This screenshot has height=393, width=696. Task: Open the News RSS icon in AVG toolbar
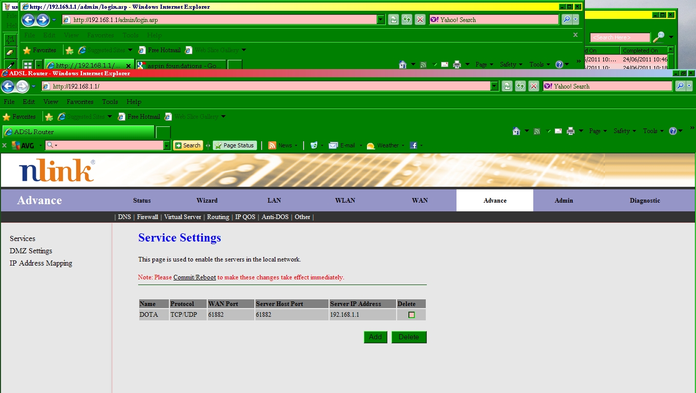[272, 145]
